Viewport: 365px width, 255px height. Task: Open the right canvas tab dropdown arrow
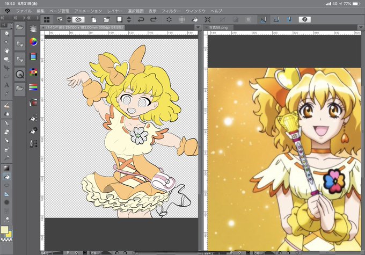[x=360, y=27]
